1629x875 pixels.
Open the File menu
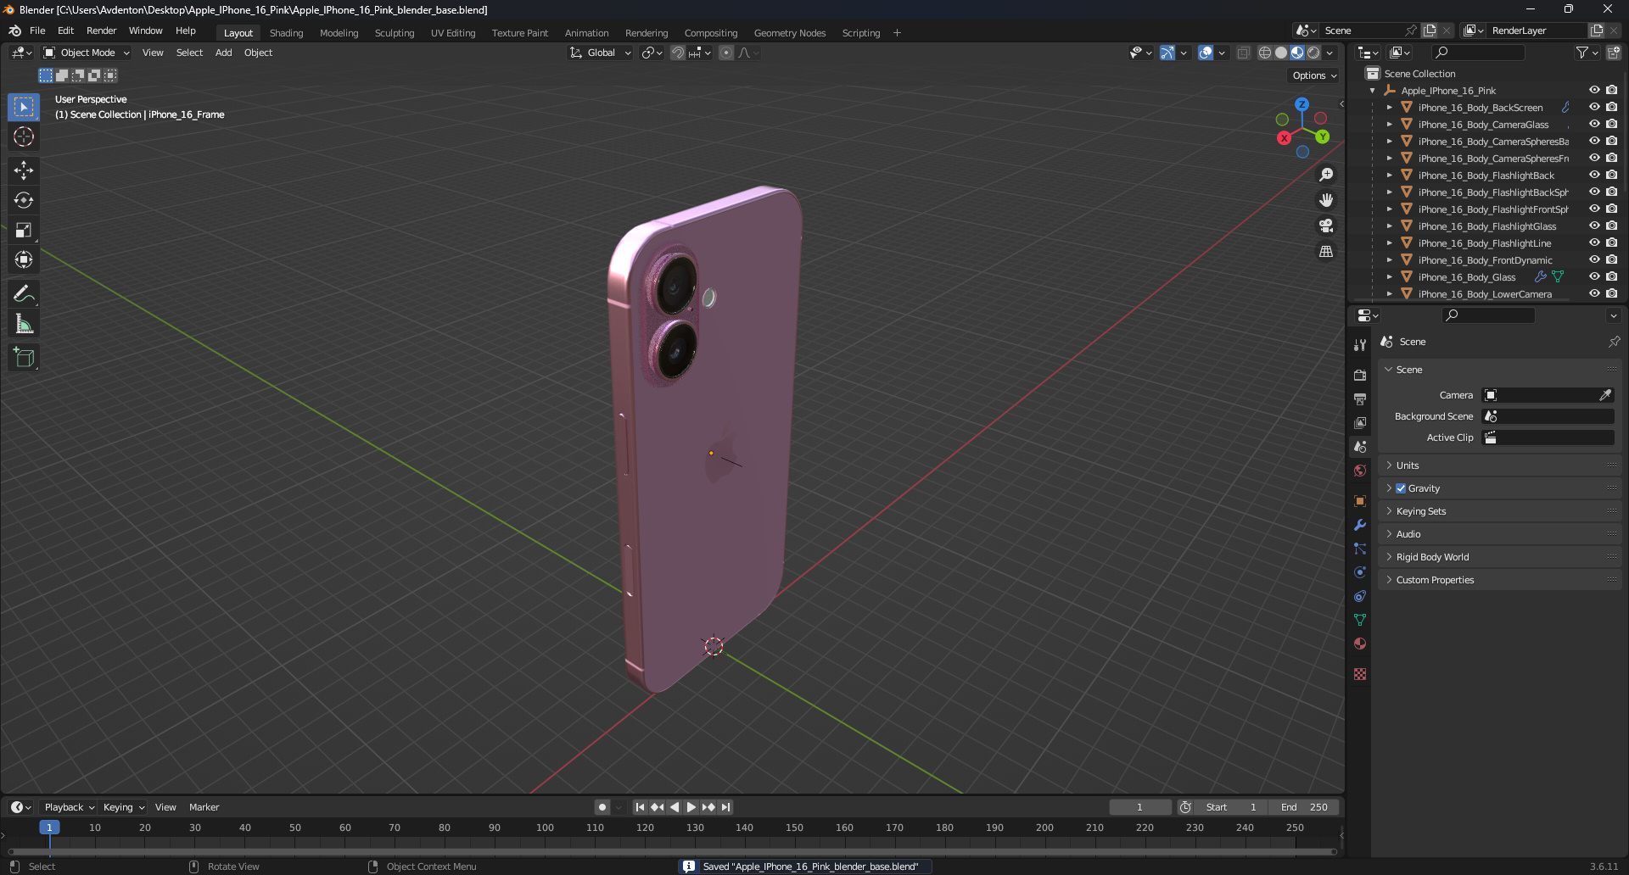(x=37, y=31)
